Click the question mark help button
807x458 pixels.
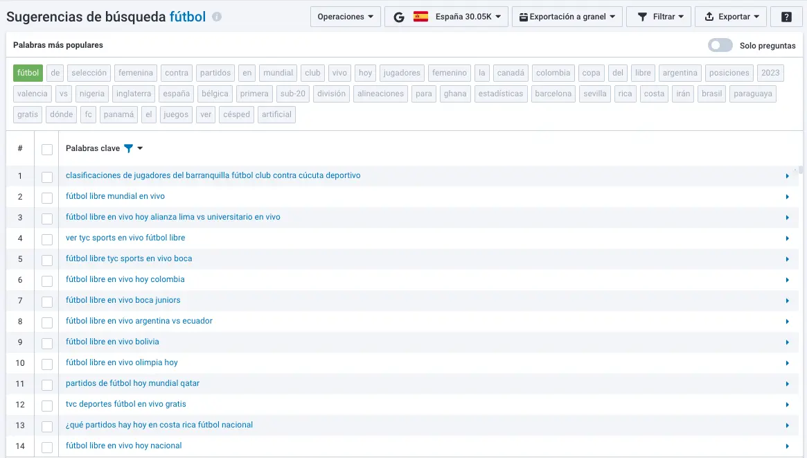pos(786,17)
